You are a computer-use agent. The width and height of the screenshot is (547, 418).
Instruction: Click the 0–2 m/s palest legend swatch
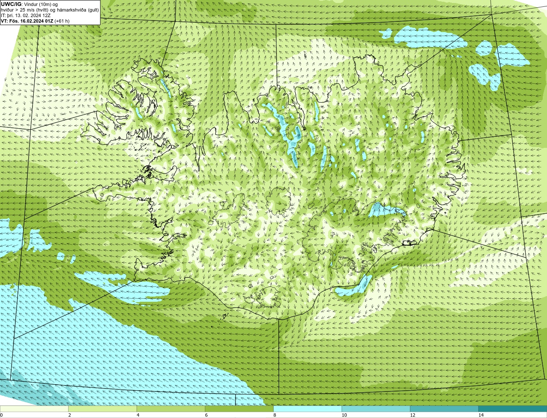pyautogui.click(x=34, y=409)
